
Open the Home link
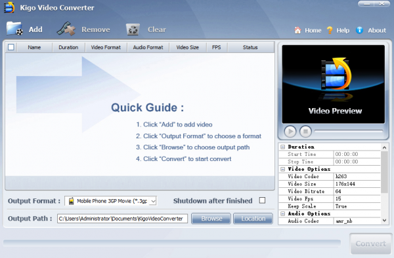313,30
